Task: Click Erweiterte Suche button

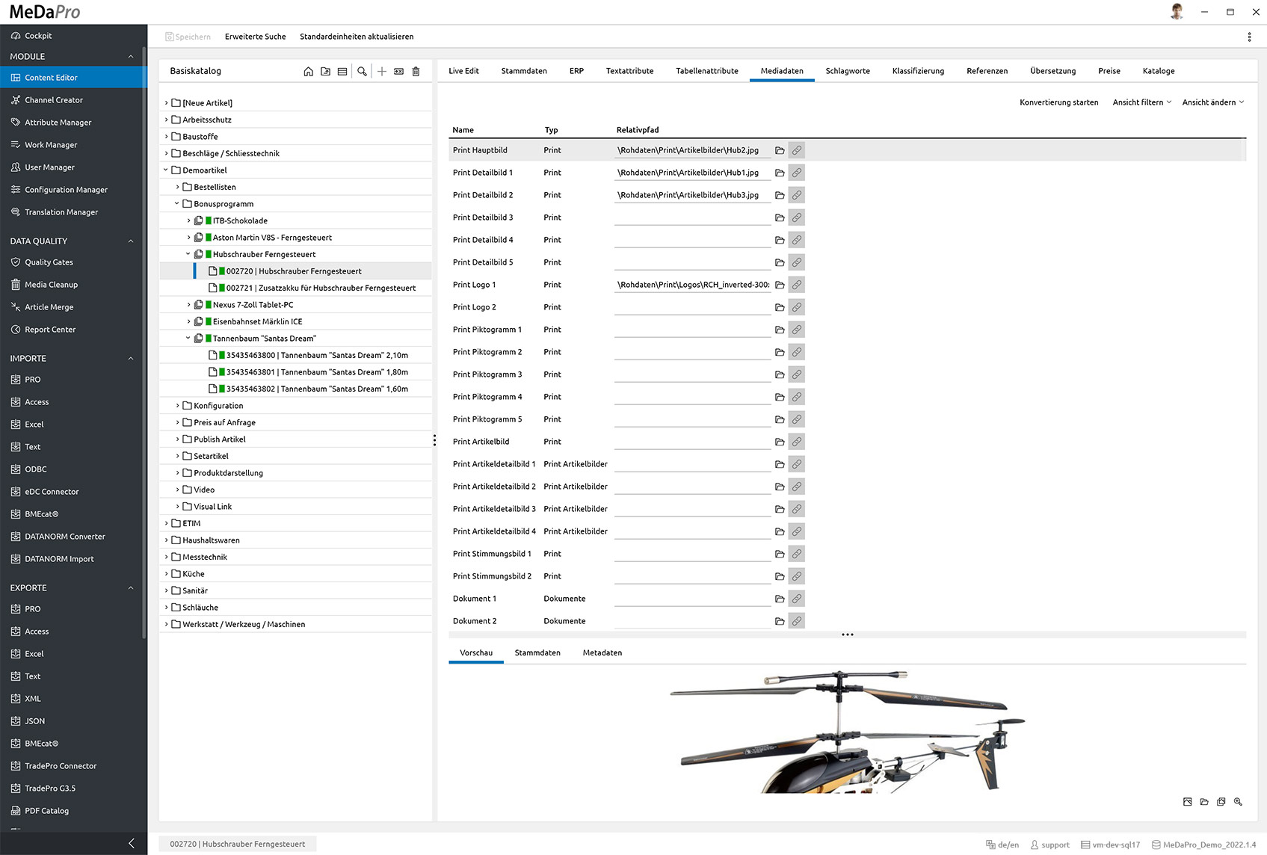Action: pyautogui.click(x=255, y=37)
